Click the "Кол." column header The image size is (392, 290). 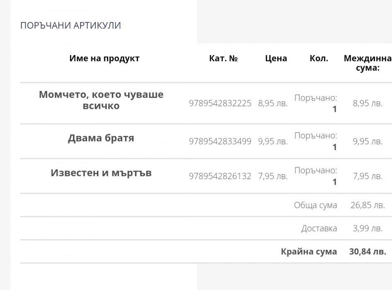[x=319, y=58]
